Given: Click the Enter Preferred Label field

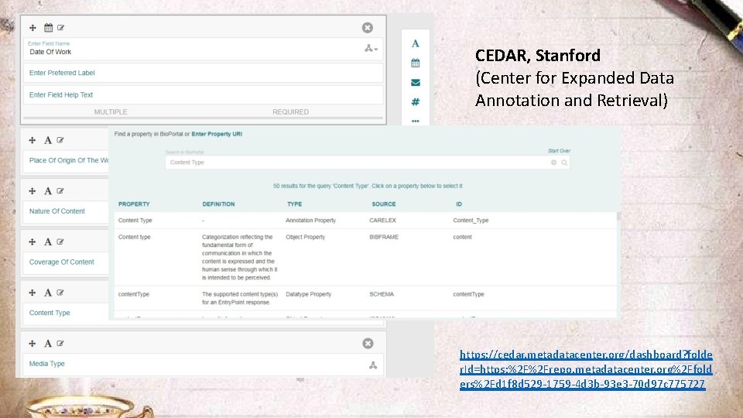Looking at the screenshot, I should point(204,73).
